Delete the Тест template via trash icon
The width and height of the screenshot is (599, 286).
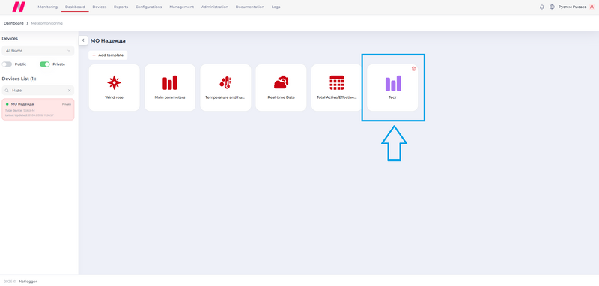pos(413,69)
